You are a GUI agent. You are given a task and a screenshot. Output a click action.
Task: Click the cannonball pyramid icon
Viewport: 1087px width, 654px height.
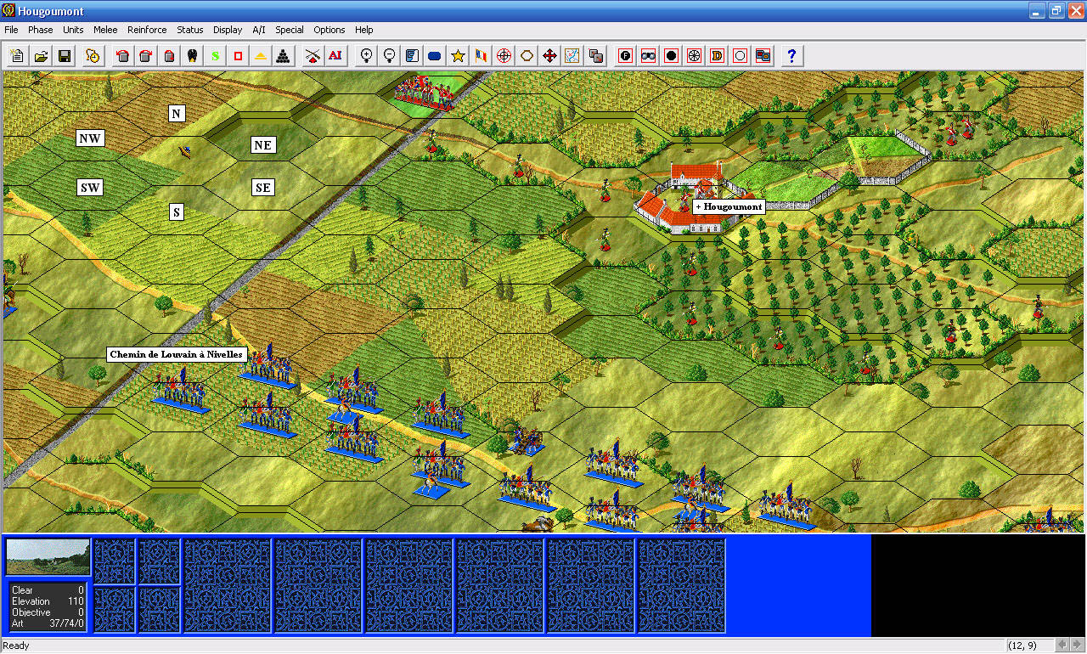tap(284, 56)
